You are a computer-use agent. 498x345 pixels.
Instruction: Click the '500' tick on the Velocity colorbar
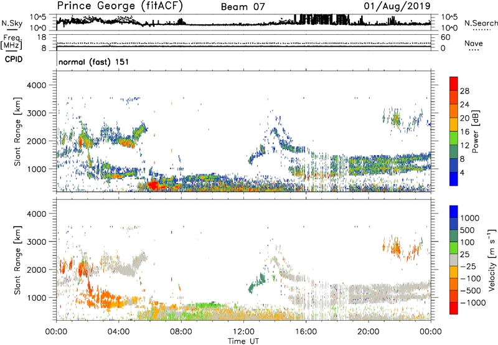click(x=468, y=230)
